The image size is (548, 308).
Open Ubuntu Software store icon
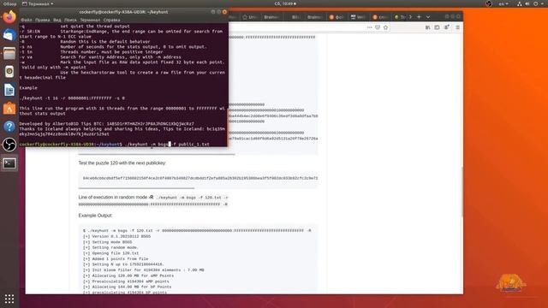click(x=9, y=109)
